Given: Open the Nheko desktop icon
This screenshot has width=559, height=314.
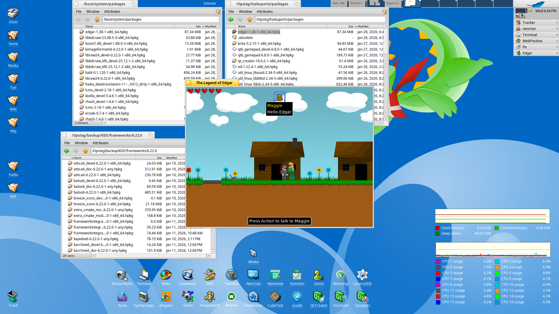Looking at the screenshot, I should (253, 254).
